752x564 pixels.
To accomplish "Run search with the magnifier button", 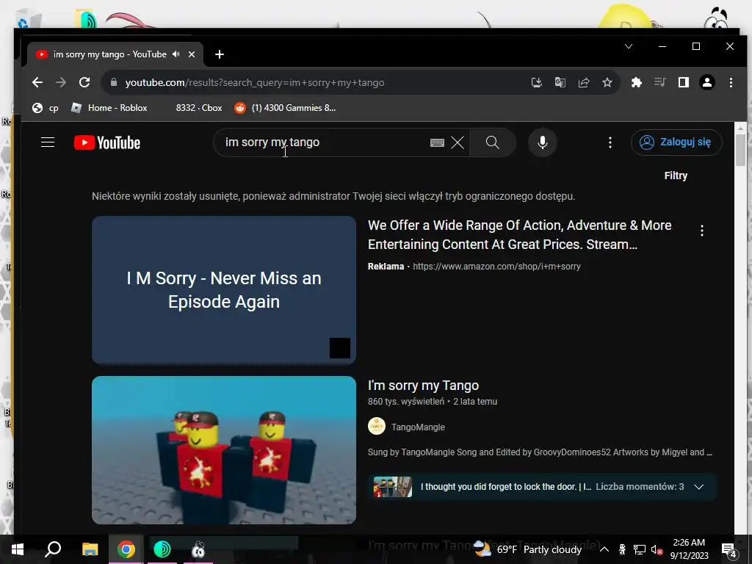I will (493, 142).
